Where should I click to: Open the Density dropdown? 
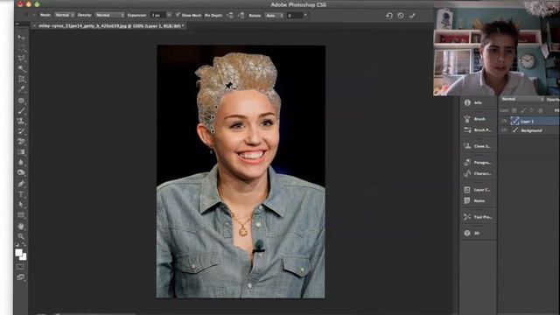(109, 16)
